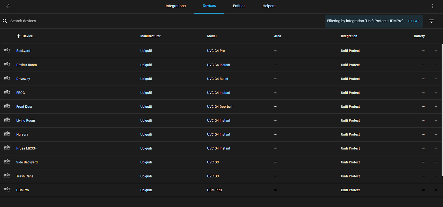The width and height of the screenshot is (443, 207).
Task: Open the Prusa MK3S+ device
Action: (x=26, y=148)
